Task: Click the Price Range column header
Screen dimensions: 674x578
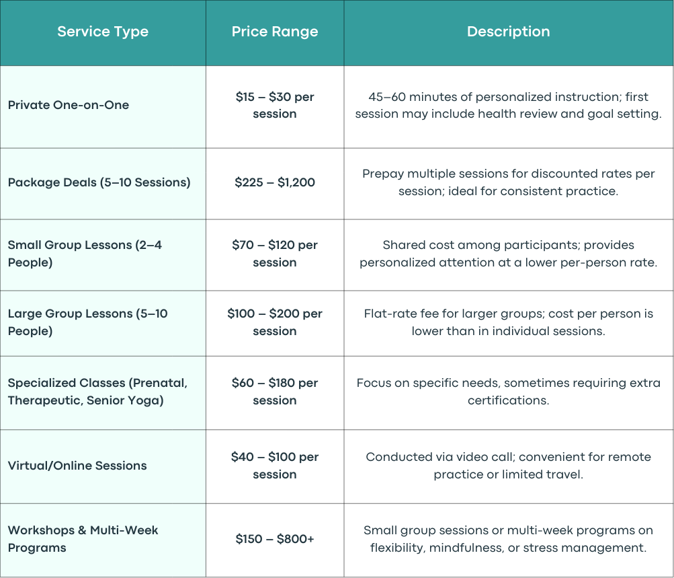Action: click(275, 32)
